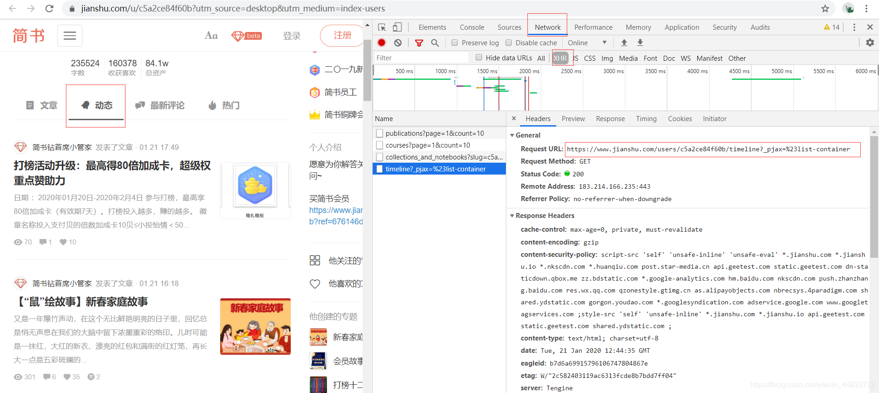Import a HAR file with the upload arrow
879x393 pixels.
click(x=624, y=42)
